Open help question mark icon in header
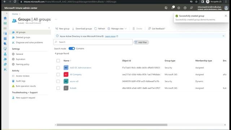 185,8
